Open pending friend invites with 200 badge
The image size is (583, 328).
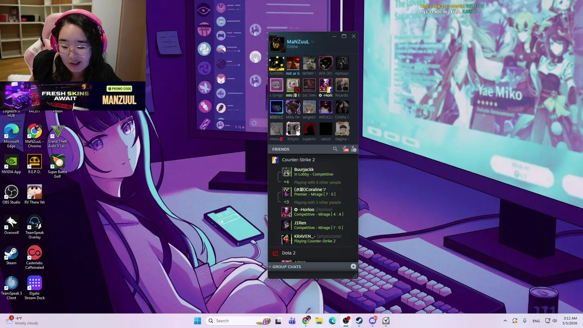click(345, 149)
